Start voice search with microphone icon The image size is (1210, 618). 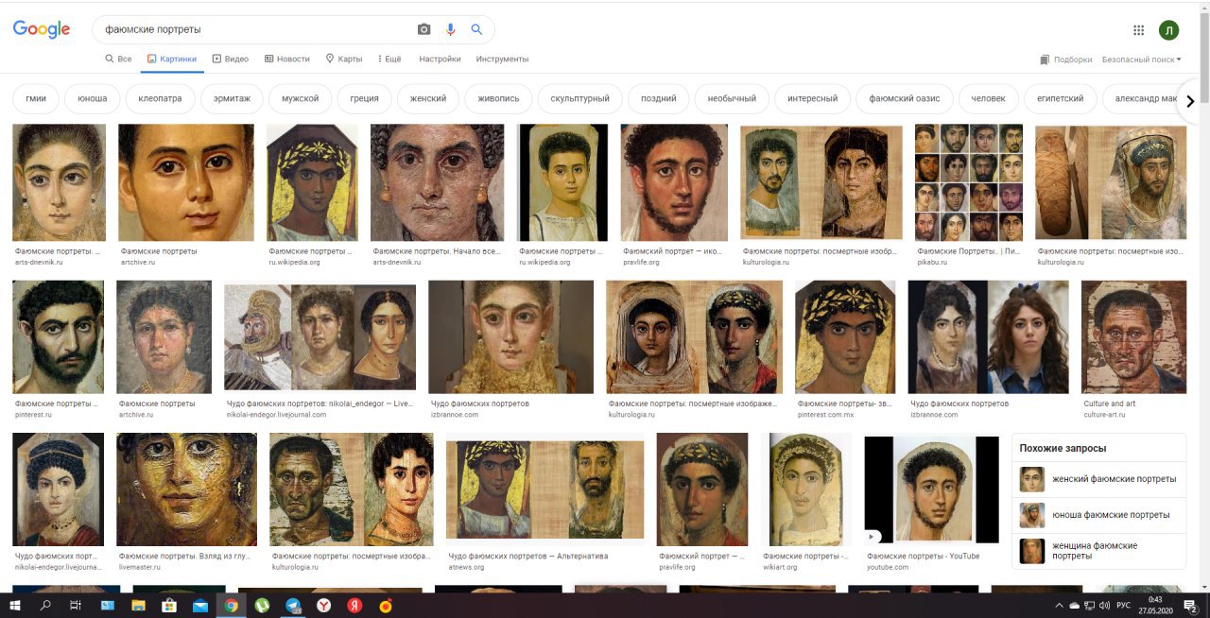coord(450,29)
